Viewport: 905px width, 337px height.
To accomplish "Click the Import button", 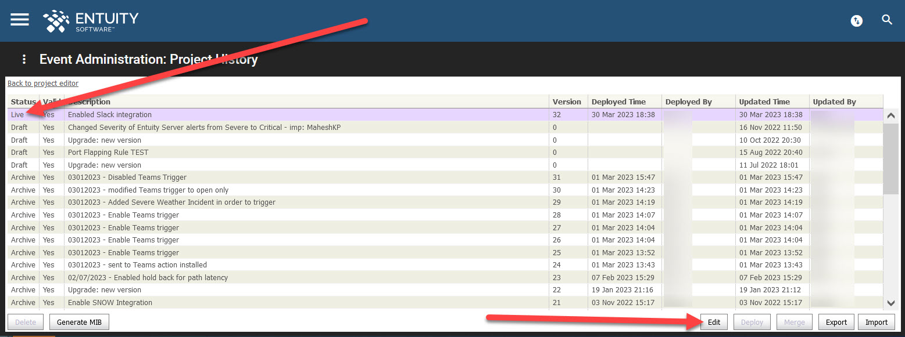I will click(x=877, y=322).
